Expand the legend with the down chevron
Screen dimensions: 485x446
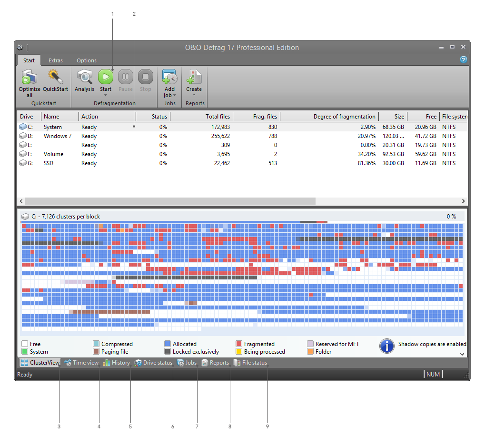coord(462,354)
